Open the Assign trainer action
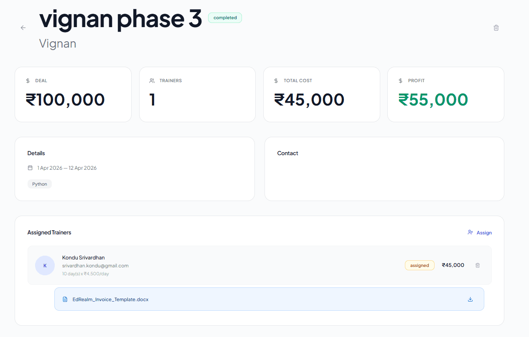529x337 pixels. 484,232
